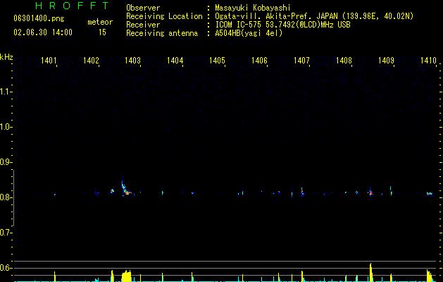This screenshot has width=443, height=282.
Task: Click the wide yellow power burst near 1403
Action: [127, 276]
